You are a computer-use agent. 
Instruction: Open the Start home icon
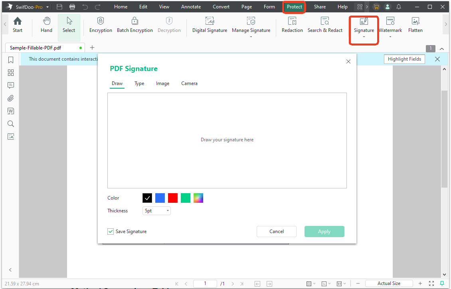[18, 25]
